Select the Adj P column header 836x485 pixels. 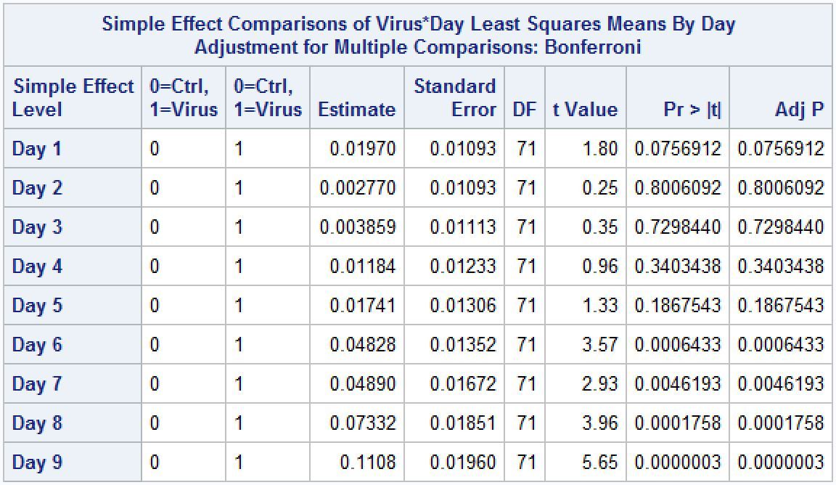coord(799,110)
